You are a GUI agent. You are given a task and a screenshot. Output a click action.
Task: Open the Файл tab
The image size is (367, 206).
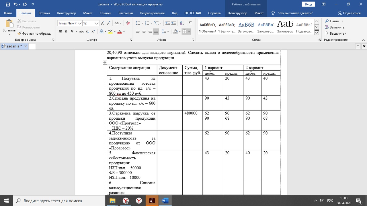click(x=8, y=13)
